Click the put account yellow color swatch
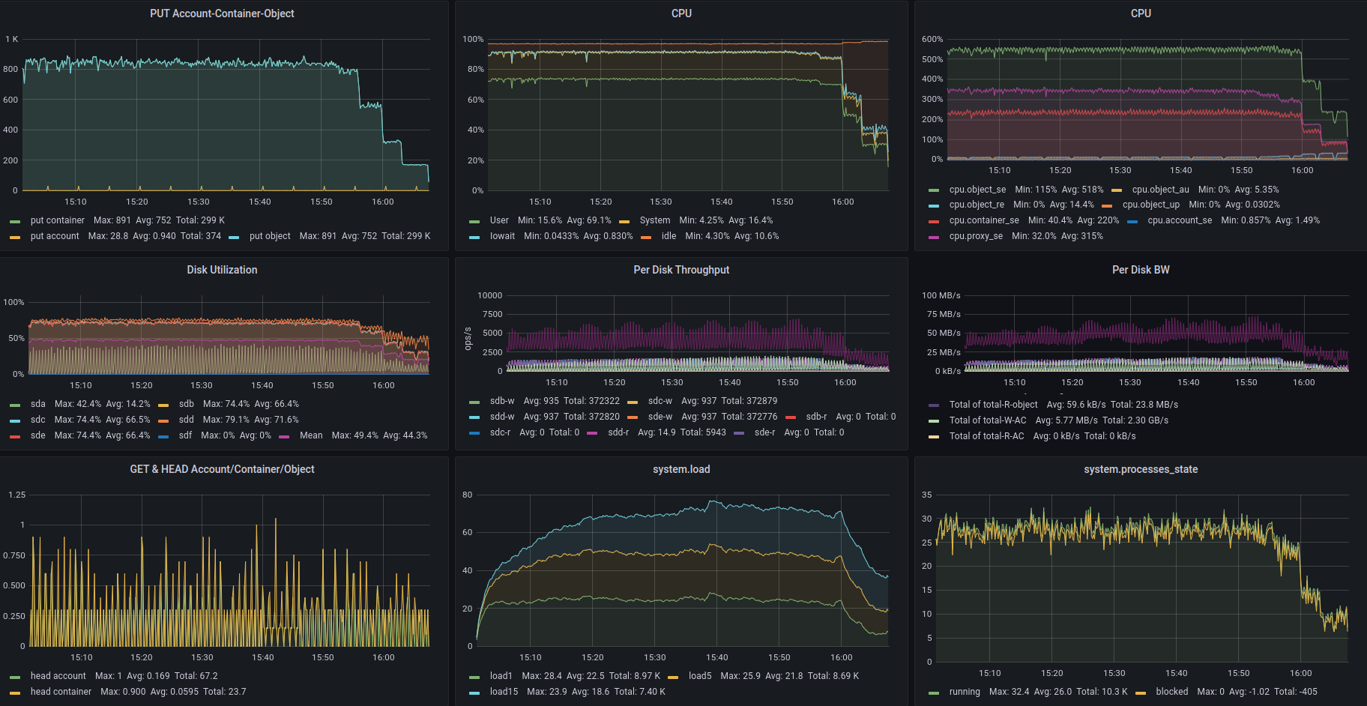 pos(15,237)
